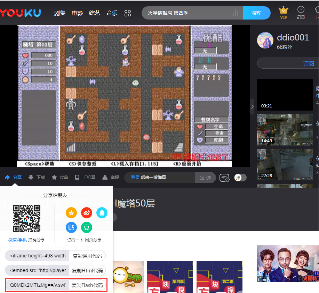Share to QQ penguin icon

tap(102, 213)
